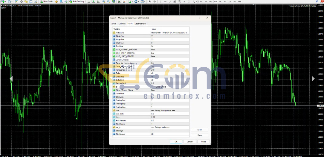This screenshot has height=157, width=324.
Task: Switch chart to line chart icon
Action: tap(98, 1)
